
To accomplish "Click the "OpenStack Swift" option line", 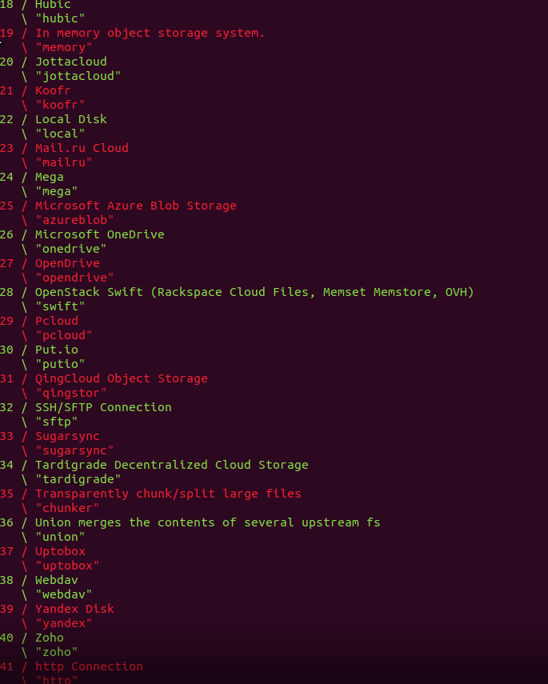I will (254, 292).
